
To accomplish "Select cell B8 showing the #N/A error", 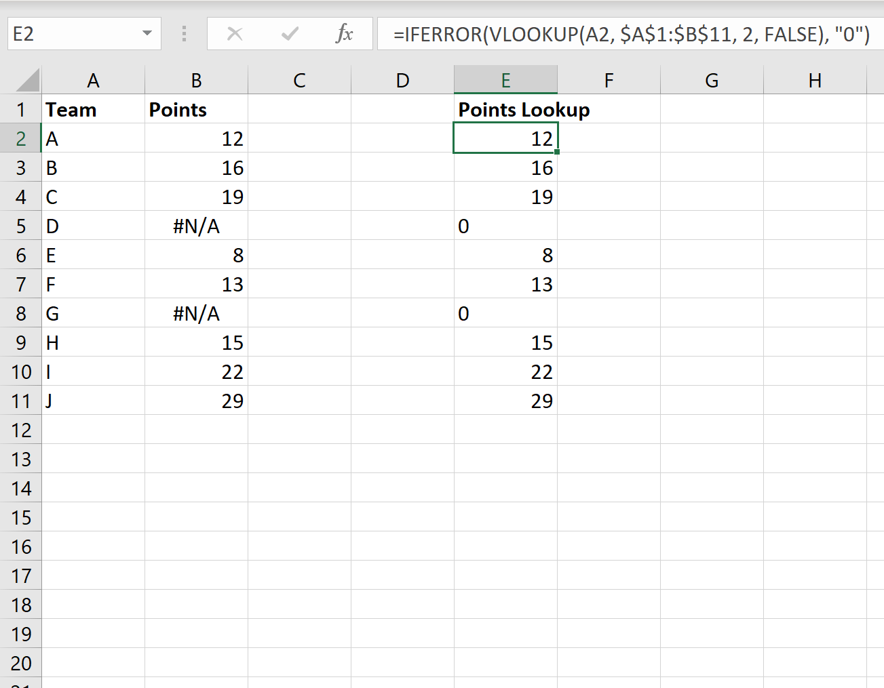I will click(x=196, y=313).
